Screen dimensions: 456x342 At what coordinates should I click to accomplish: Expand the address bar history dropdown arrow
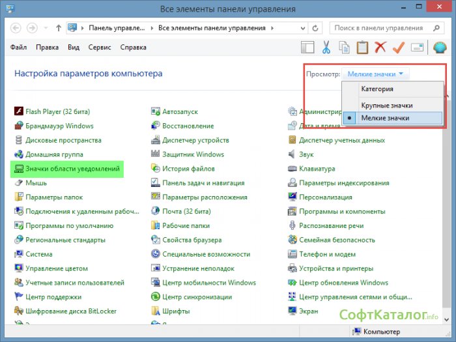302,28
